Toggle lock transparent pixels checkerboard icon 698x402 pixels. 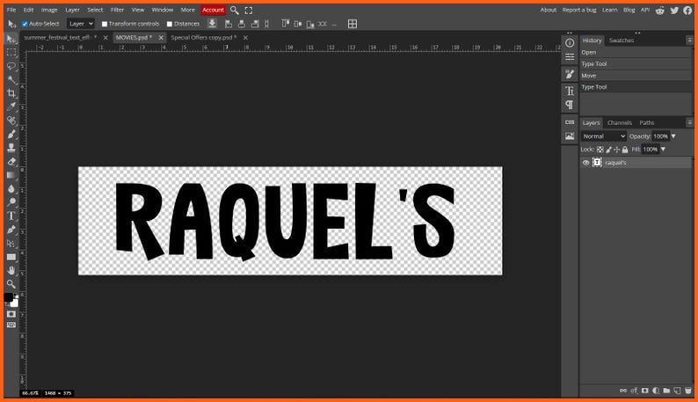point(600,150)
